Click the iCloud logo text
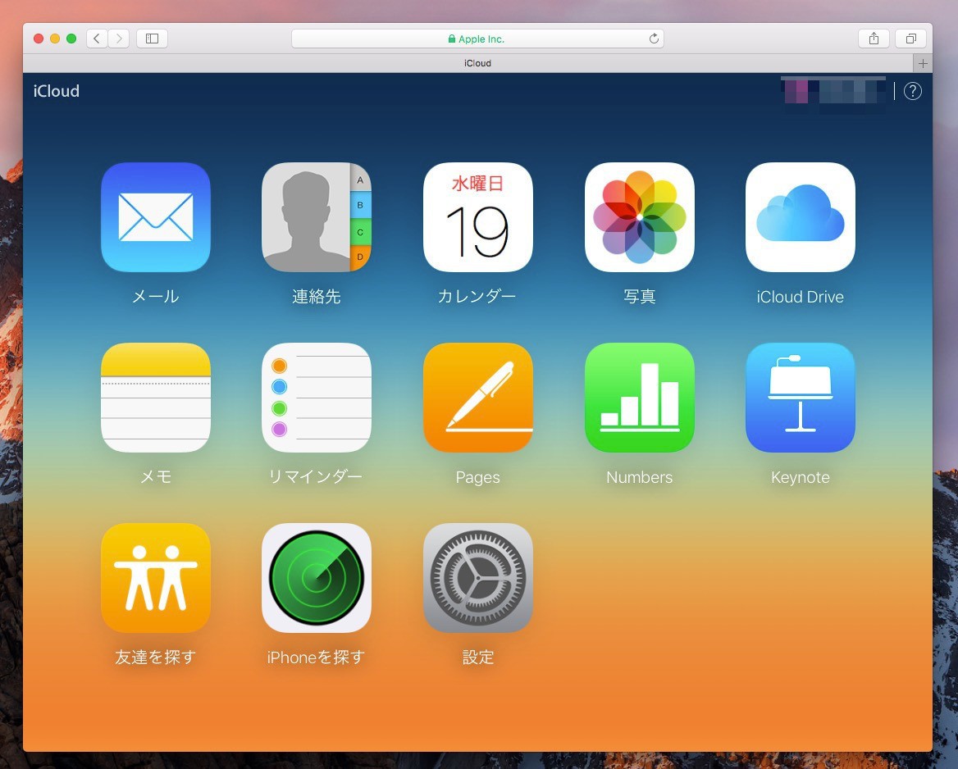 coord(57,91)
